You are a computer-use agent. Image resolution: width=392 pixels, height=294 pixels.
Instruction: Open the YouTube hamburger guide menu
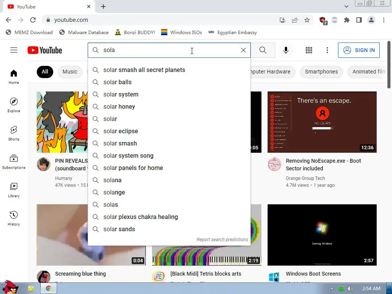(x=14, y=50)
